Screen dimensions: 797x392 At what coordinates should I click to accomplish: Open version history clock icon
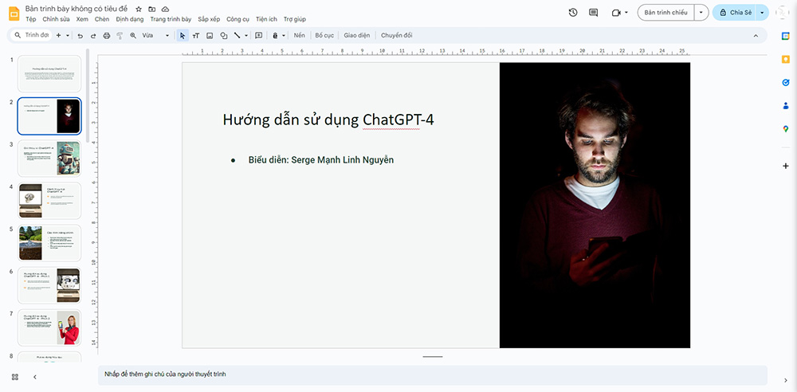click(573, 12)
